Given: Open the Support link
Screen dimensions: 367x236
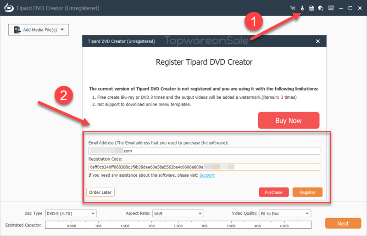Looking at the screenshot, I should pos(207,175).
